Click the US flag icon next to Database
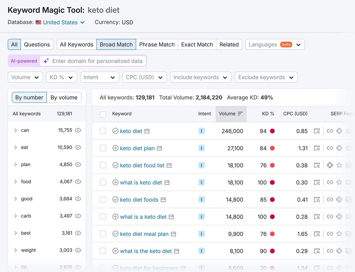This screenshot has width=355, height=272. [x=38, y=22]
